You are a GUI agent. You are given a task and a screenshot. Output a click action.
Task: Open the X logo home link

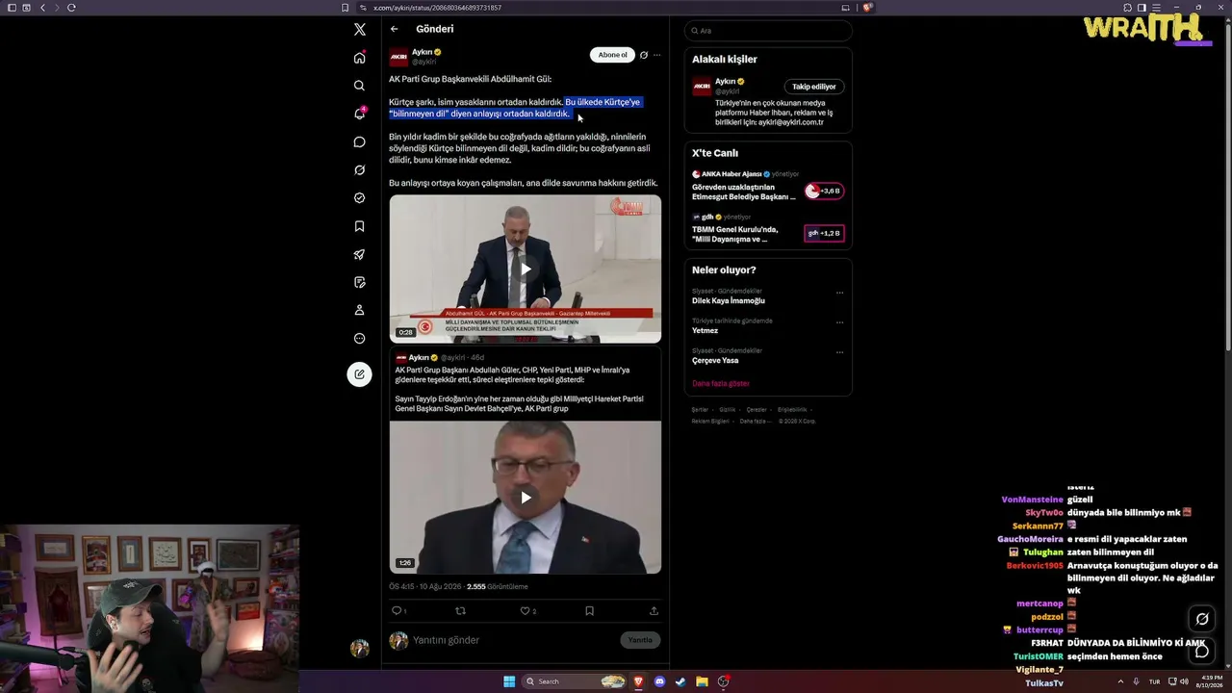(x=359, y=30)
